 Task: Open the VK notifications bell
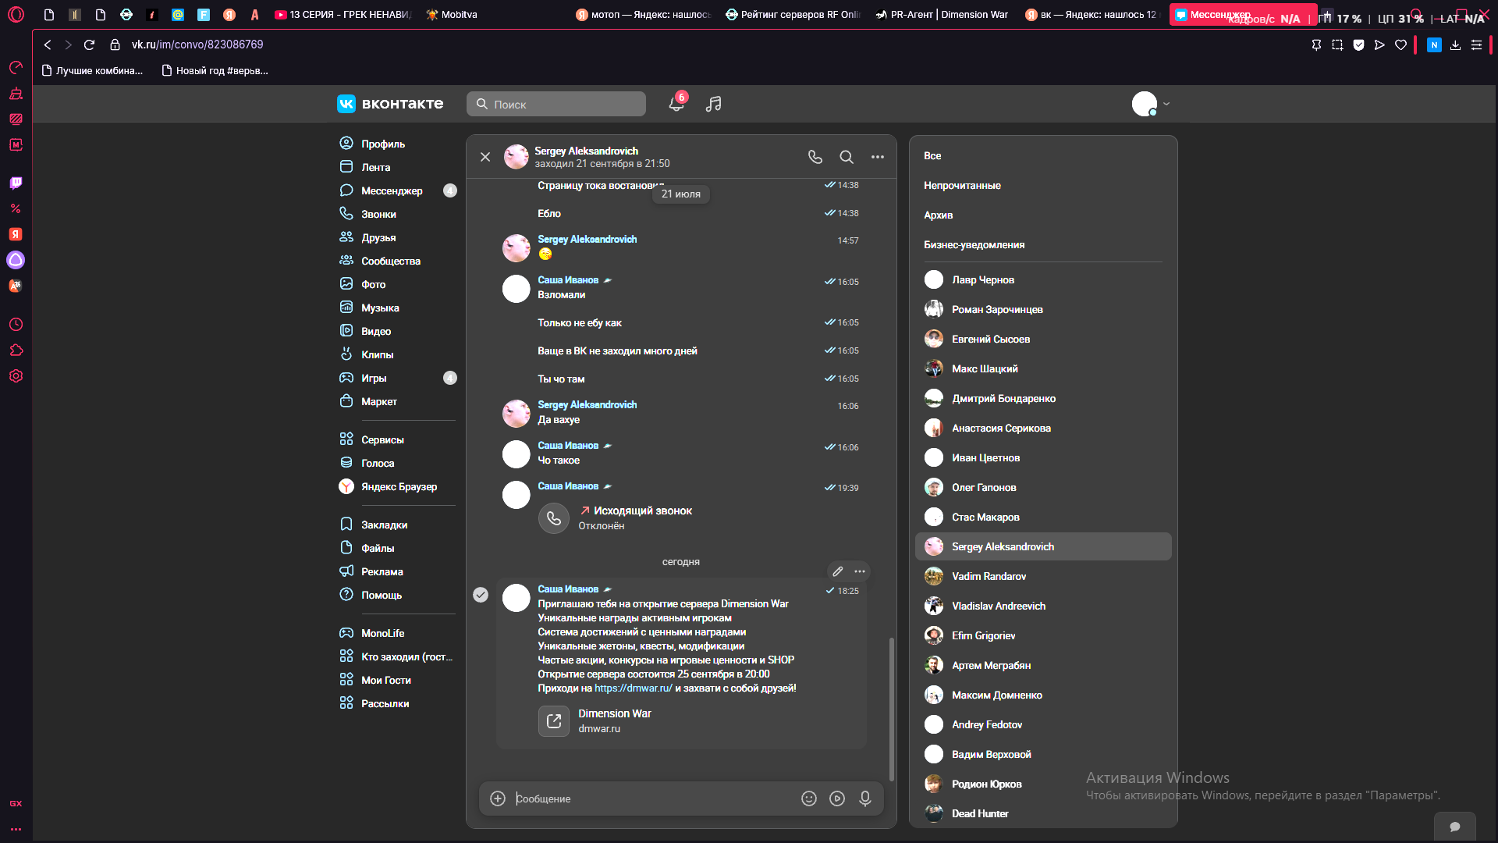676,104
